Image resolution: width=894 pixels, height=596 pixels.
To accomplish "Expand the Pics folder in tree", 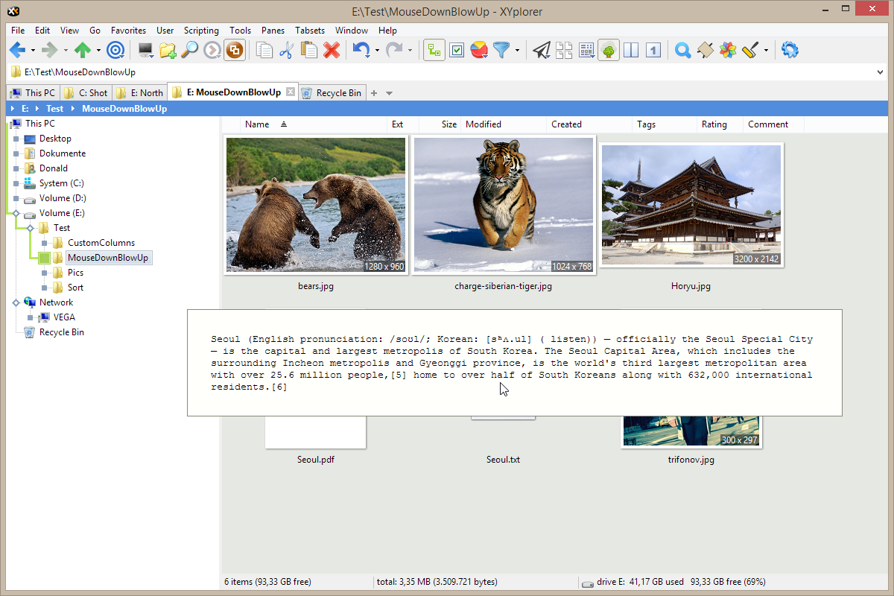I will 45,273.
